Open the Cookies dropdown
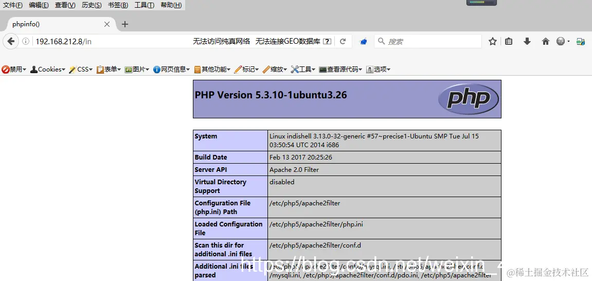This screenshot has height=281, width=592. click(x=48, y=69)
